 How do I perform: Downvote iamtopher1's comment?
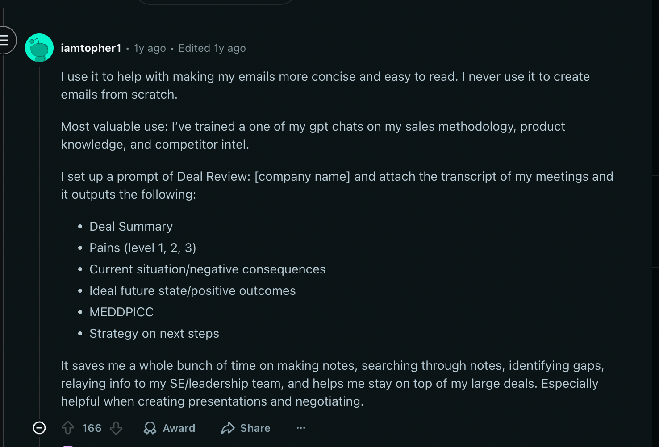point(116,428)
